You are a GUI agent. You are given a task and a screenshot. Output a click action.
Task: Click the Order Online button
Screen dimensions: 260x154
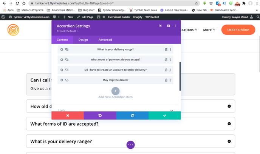tap(238, 30)
